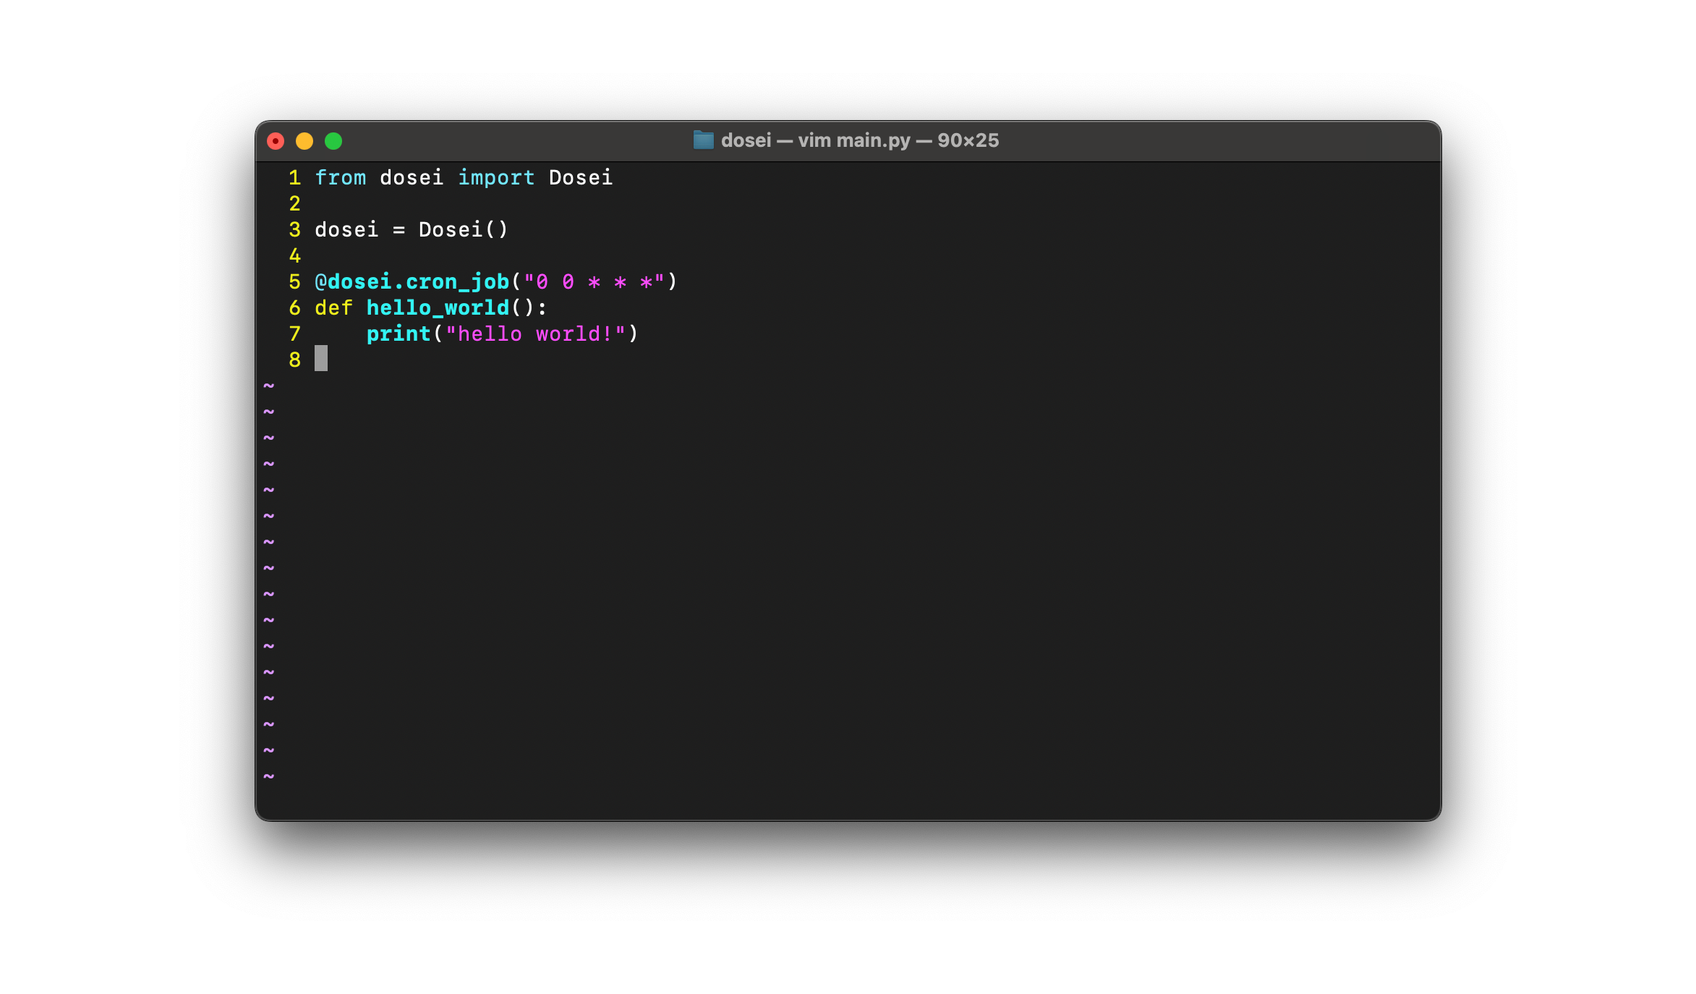
Task: Click the block cursor on line 8
Action: (x=321, y=359)
